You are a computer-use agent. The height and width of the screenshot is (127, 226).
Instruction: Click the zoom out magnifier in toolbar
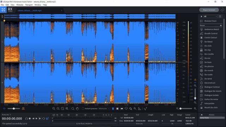point(58,109)
